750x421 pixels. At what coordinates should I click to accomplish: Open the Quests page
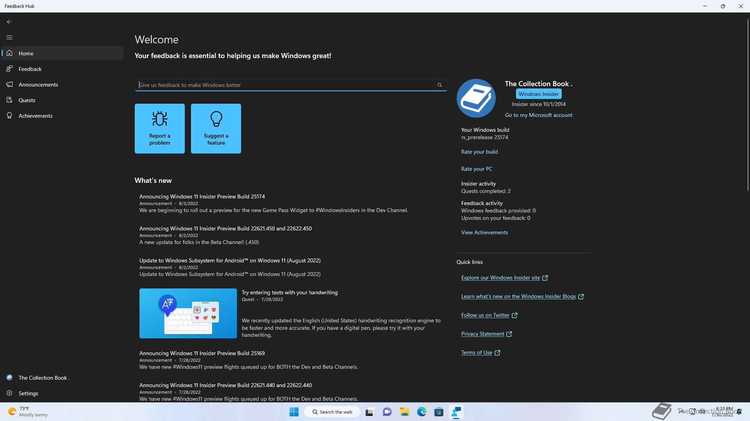click(x=62, y=100)
